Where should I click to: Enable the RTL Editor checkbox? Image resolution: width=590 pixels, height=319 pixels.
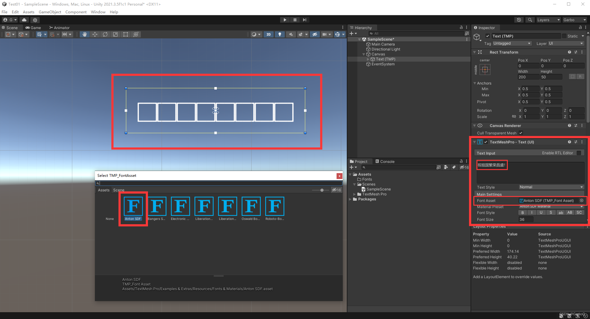pyautogui.click(x=578, y=153)
